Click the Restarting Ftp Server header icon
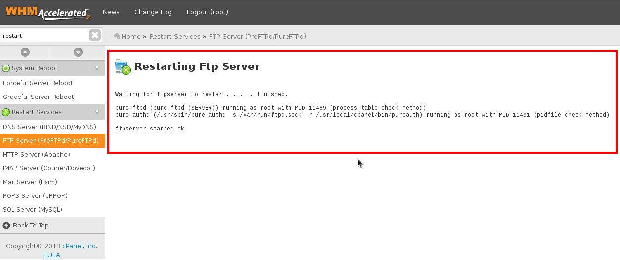The width and height of the screenshot is (620, 260). [123, 67]
